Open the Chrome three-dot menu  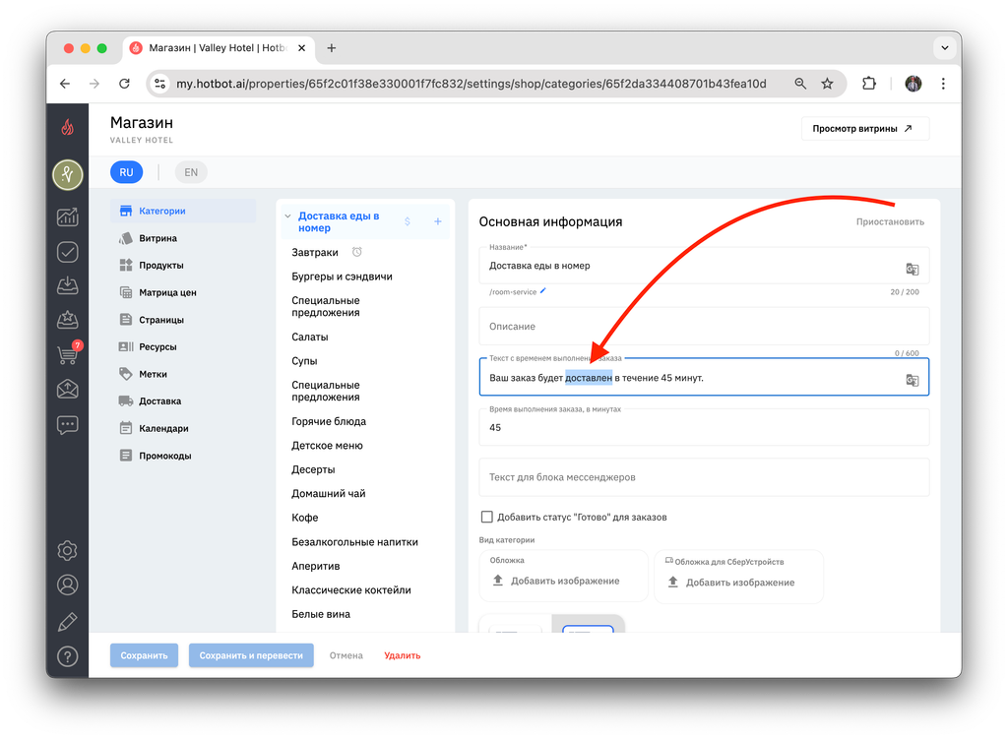click(943, 84)
